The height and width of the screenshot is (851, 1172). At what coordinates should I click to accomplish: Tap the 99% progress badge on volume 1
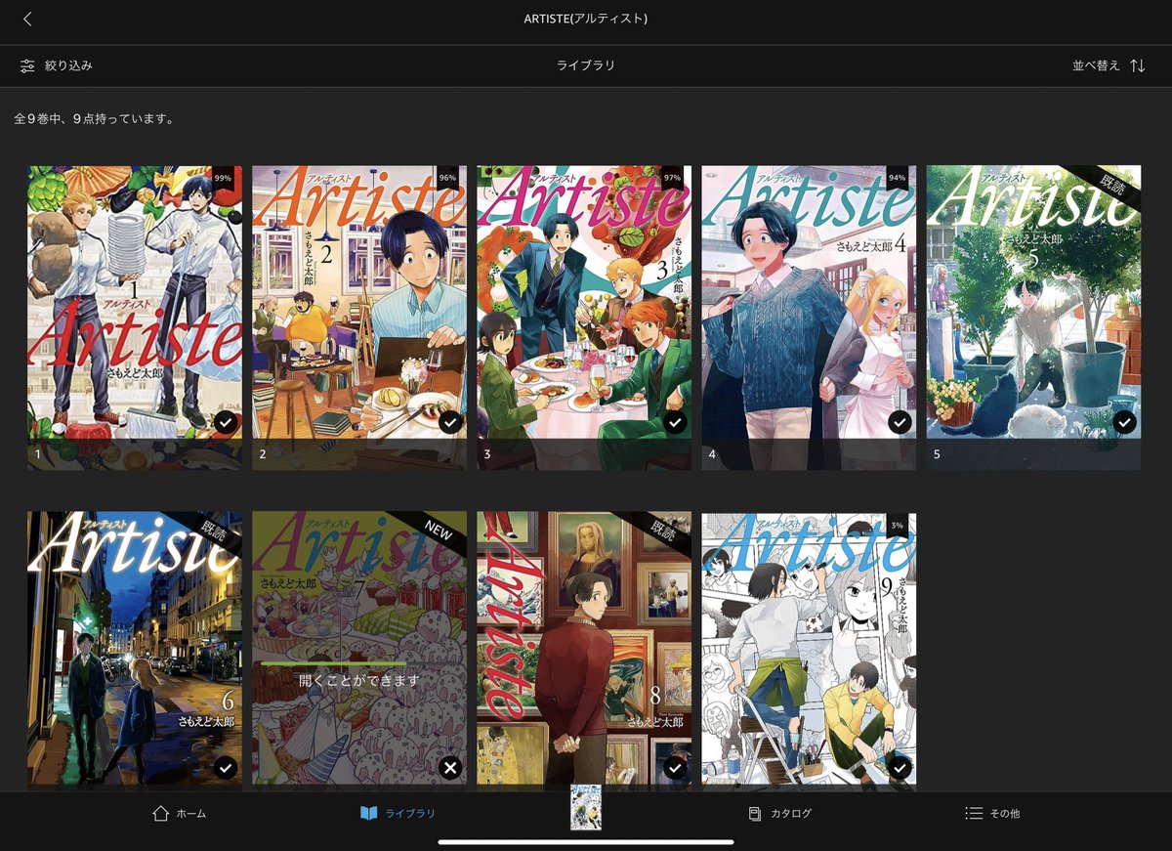[x=223, y=178]
